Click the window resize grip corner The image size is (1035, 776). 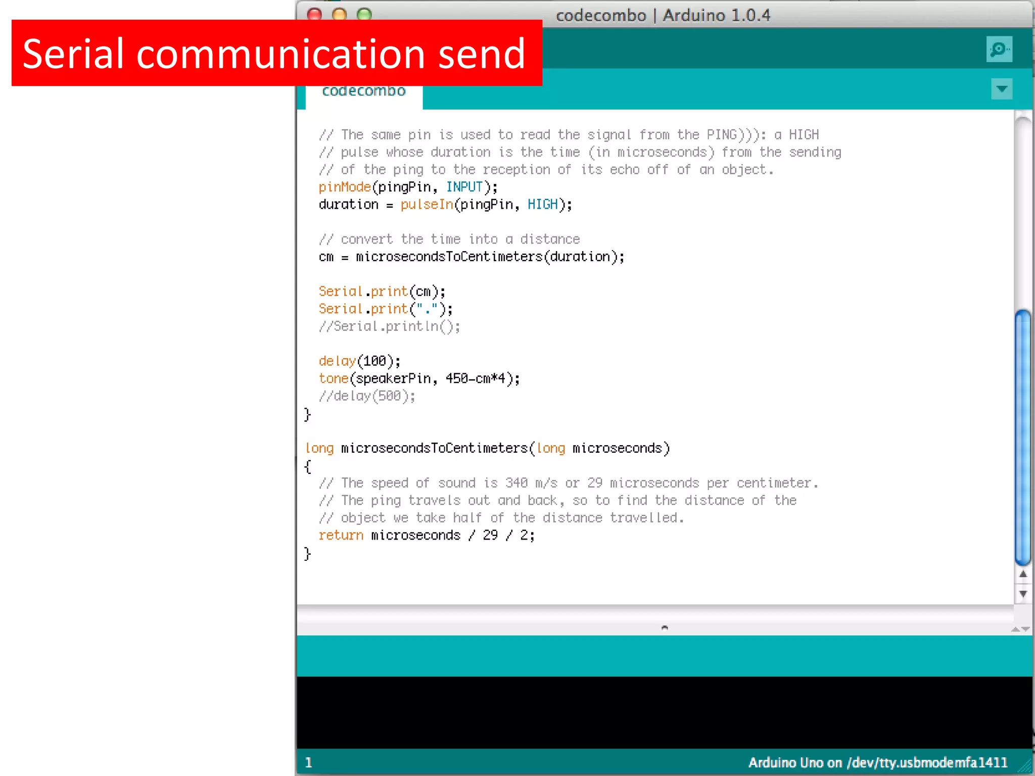pyautogui.click(x=1025, y=766)
